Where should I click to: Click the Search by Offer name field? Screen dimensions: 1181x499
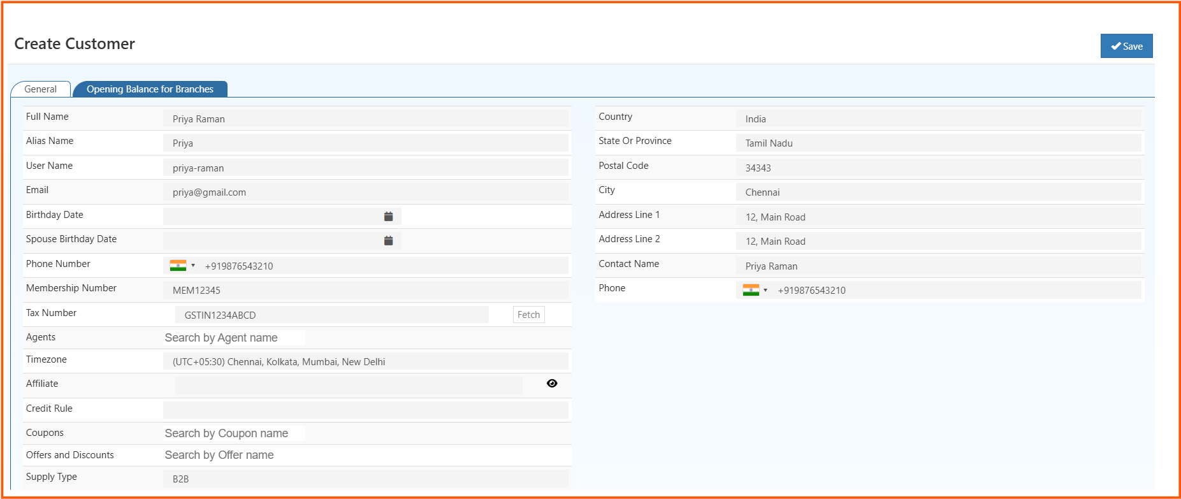(234, 455)
